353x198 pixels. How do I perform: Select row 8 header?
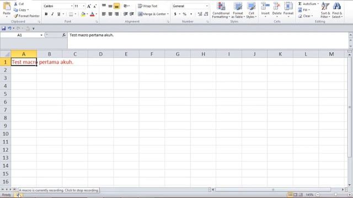pyautogui.click(x=6, y=118)
